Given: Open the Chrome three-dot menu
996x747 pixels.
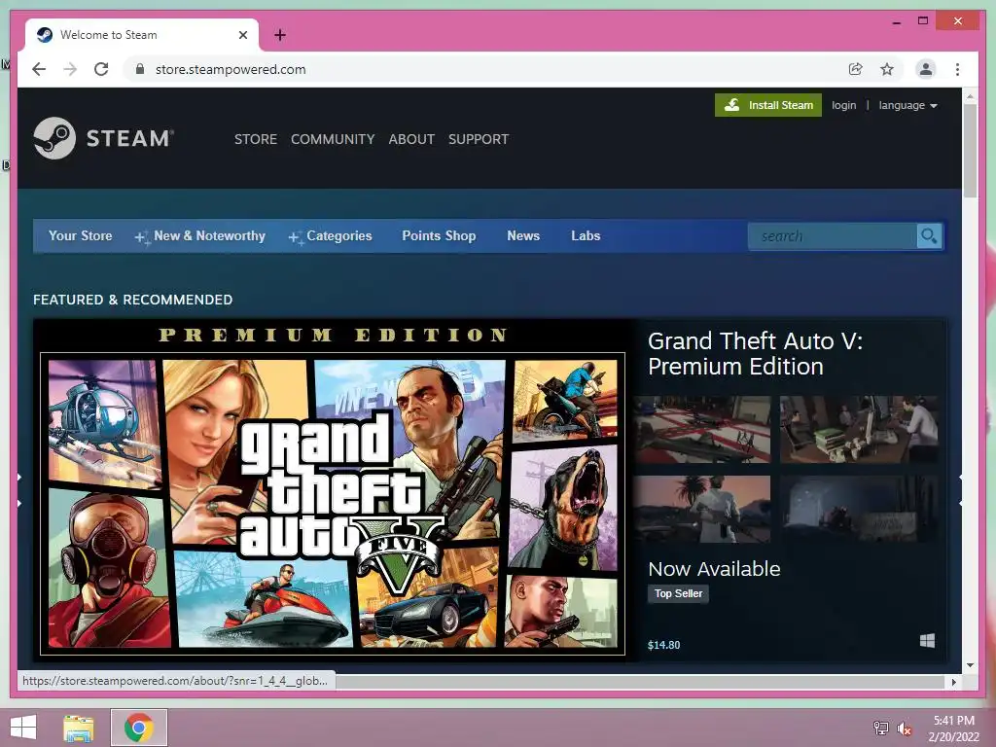Looking at the screenshot, I should [x=957, y=69].
